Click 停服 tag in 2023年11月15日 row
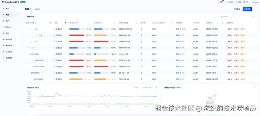Screen dimensions: 260x116 230,29
